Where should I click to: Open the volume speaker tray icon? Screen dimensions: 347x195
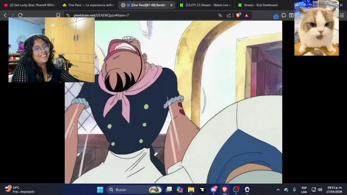tap(320, 190)
